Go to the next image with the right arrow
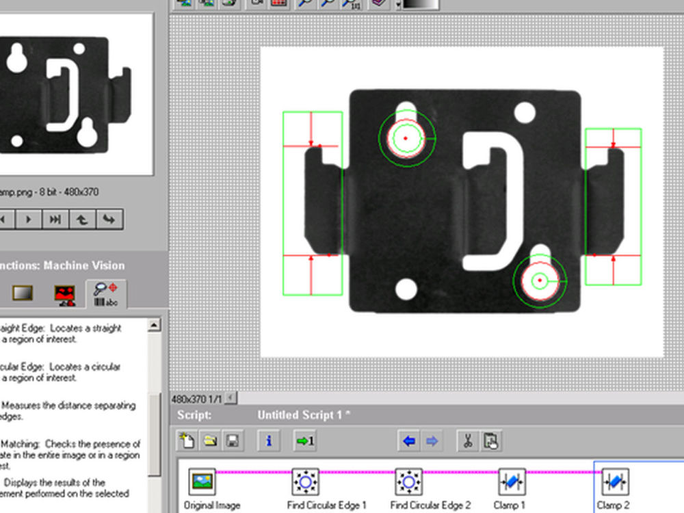Viewport: 684px width, 513px height. pyautogui.click(x=29, y=220)
